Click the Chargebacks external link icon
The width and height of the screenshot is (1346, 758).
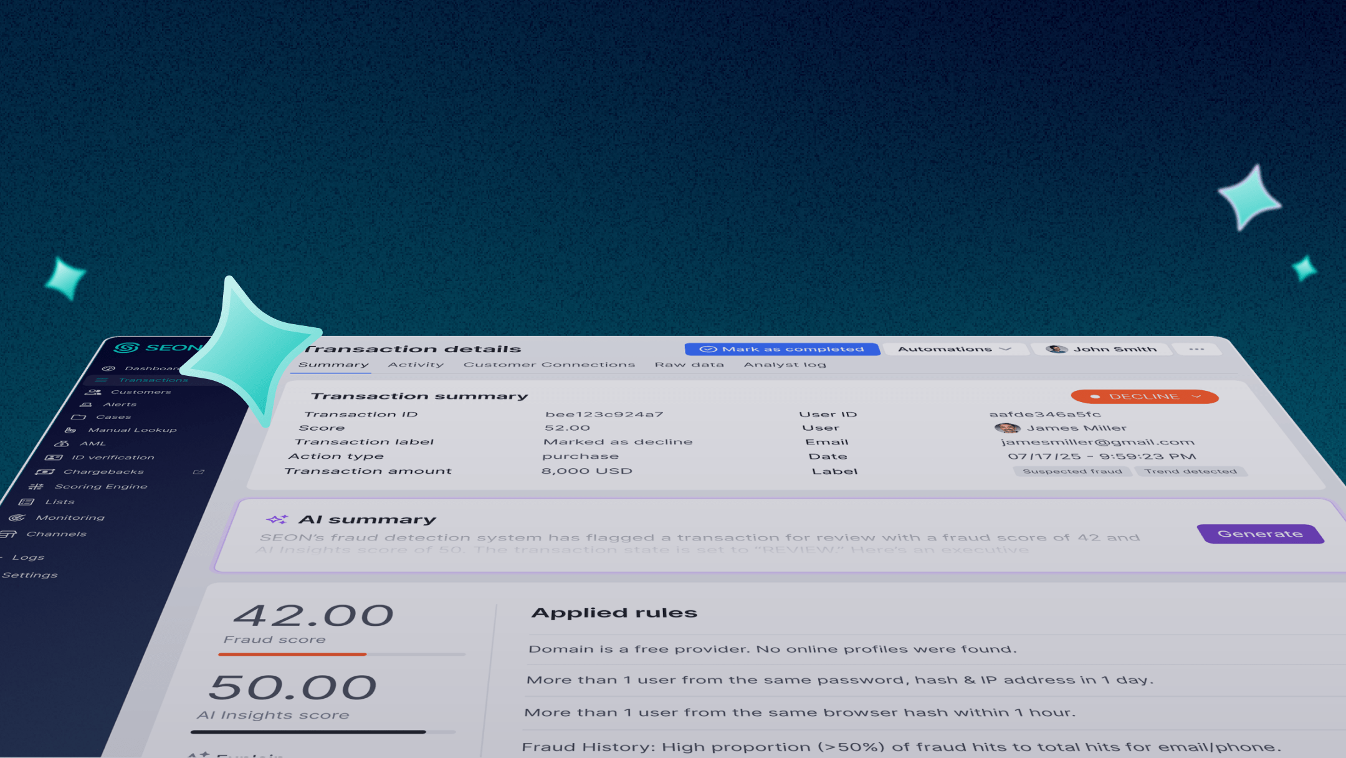coord(199,472)
